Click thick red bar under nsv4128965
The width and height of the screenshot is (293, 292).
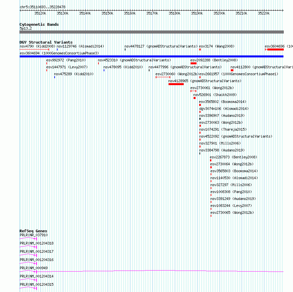pyautogui.click(x=176, y=84)
